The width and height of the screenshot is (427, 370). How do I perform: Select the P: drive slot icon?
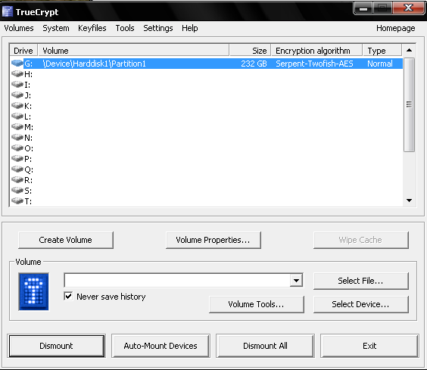point(17,159)
